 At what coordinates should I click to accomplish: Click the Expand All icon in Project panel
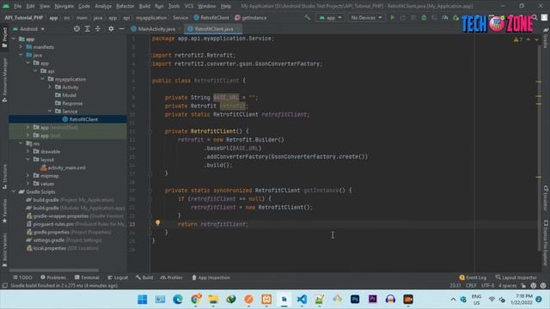[88, 28]
